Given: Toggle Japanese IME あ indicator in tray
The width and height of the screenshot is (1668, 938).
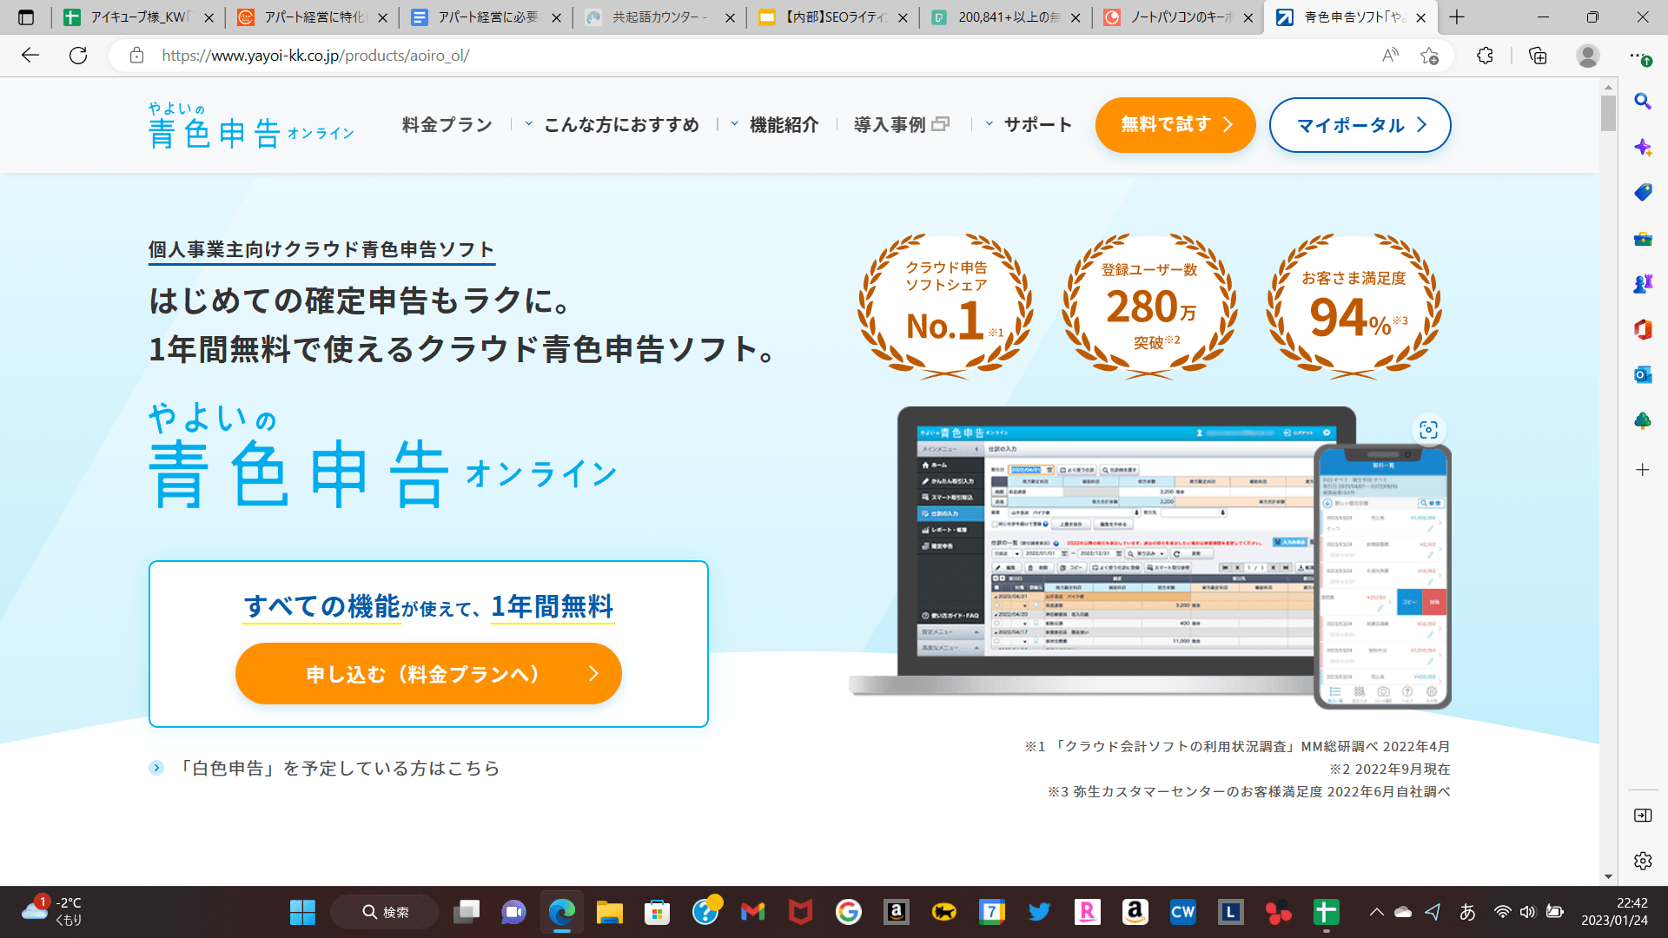Looking at the screenshot, I should coord(1467,912).
